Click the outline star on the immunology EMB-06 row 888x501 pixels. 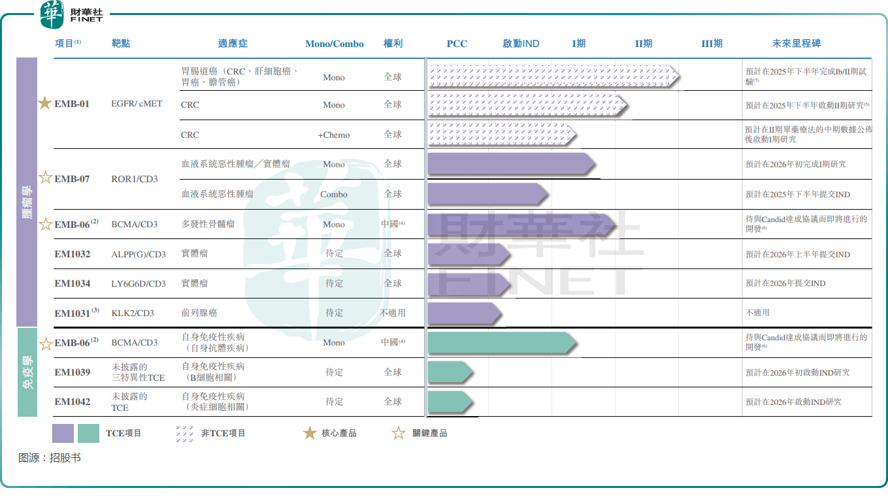(x=46, y=343)
